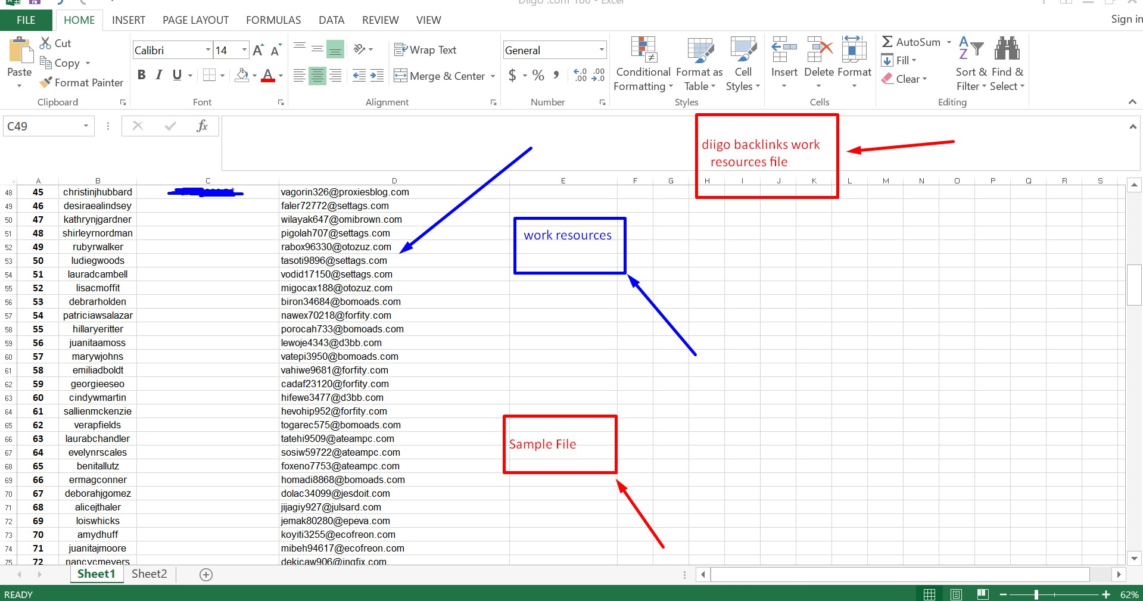Click the Find & Select binoculars icon
Image resolution: width=1143 pixels, height=601 pixels.
tap(1007, 49)
